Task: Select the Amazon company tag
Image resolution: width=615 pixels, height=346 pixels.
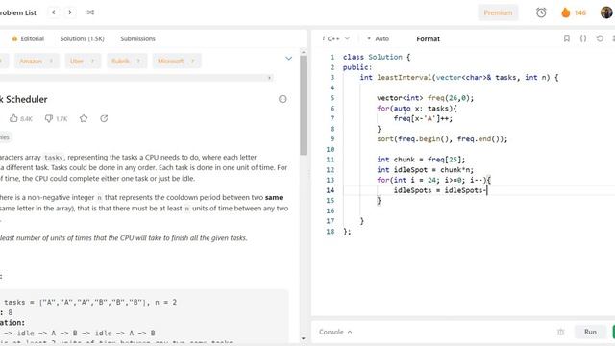Action: point(37,62)
